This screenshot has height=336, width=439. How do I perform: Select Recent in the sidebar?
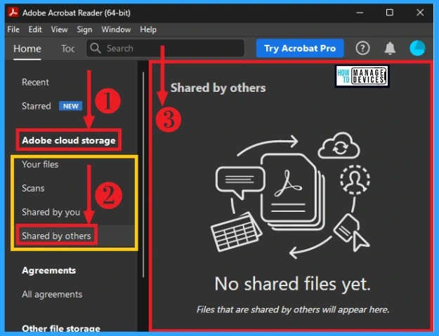[x=35, y=82]
